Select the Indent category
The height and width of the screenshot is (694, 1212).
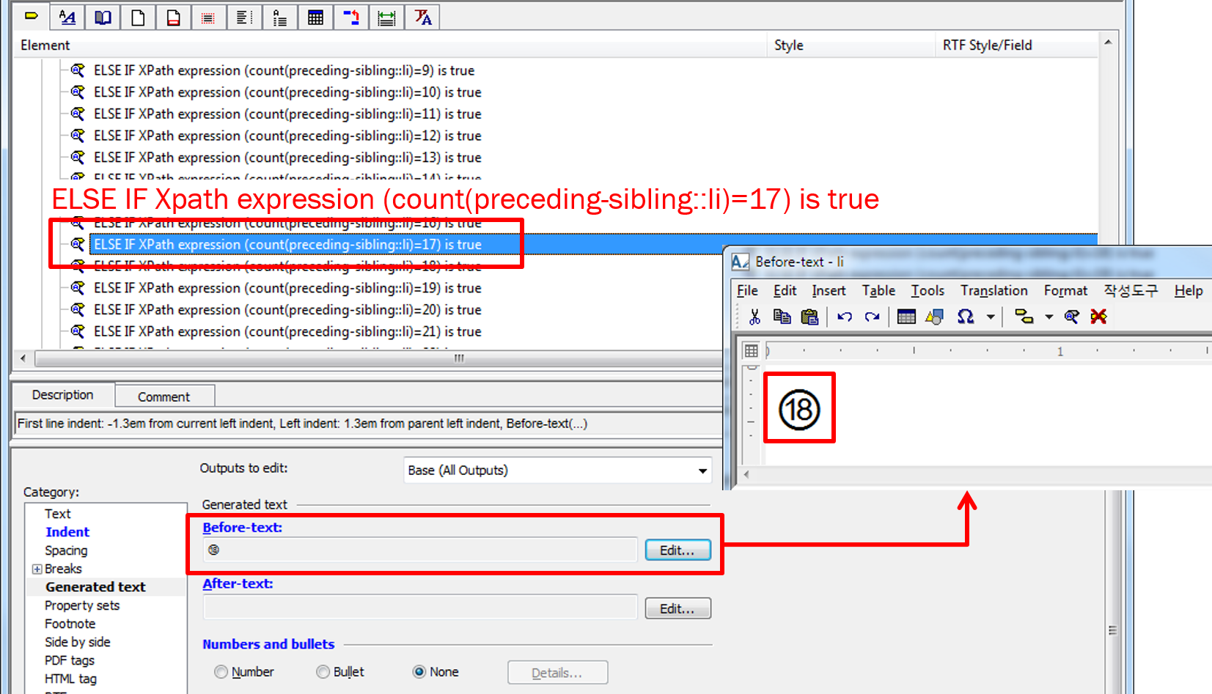pos(67,532)
